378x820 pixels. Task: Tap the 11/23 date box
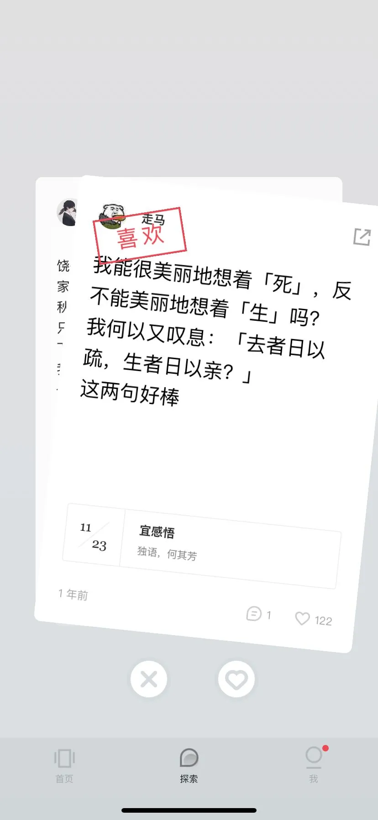coord(94,535)
